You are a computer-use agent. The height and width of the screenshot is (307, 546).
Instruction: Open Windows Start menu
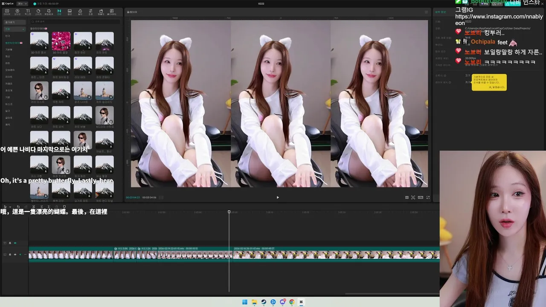pos(245,302)
